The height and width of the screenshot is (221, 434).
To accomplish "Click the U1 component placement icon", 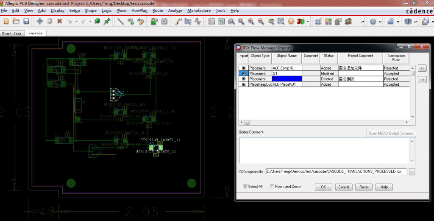I will pos(164,21).
